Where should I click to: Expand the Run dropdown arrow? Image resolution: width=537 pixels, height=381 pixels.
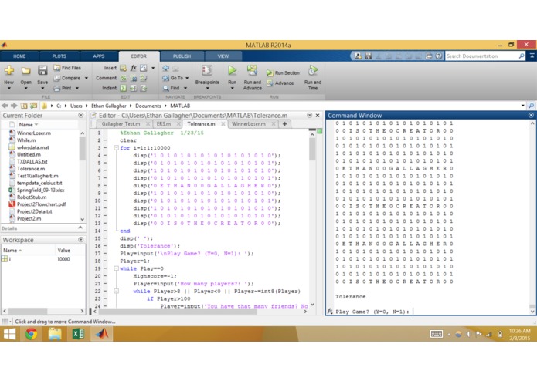pyautogui.click(x=233, y=88)
